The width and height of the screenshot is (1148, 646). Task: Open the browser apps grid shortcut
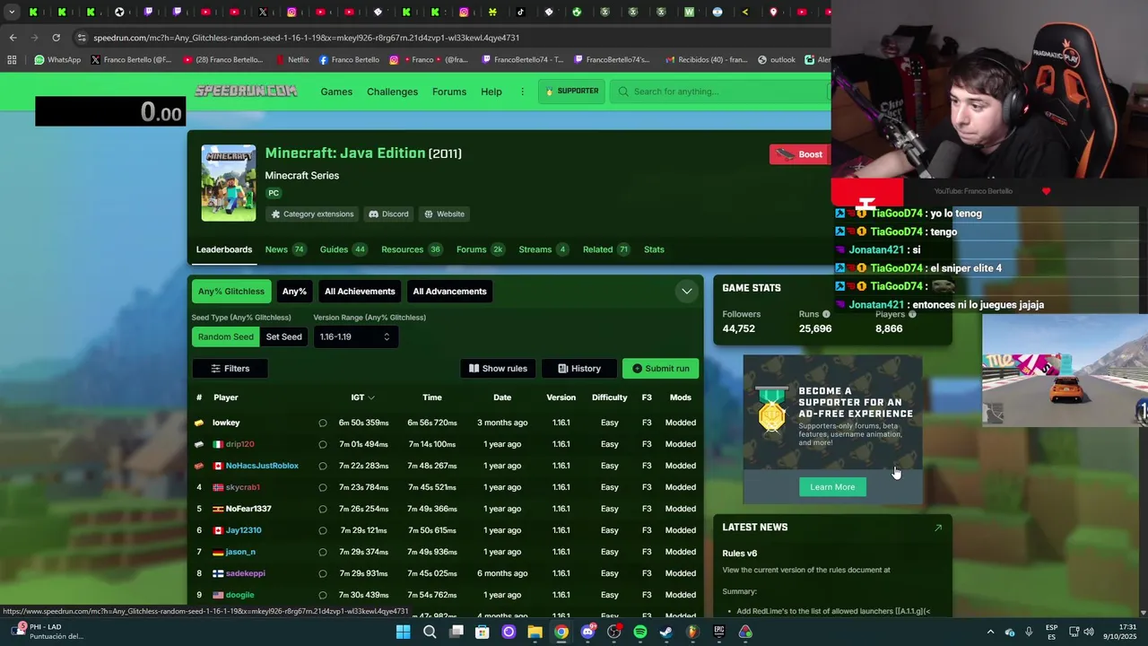12,60
